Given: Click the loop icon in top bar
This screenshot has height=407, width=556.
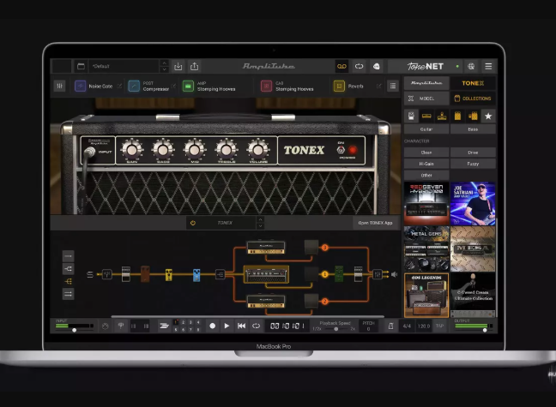Looking at the screenshot, I should pyautogui.click(x=359, y=66).
